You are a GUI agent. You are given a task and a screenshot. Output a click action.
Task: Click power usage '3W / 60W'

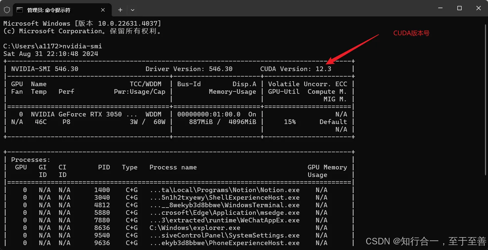148,122
